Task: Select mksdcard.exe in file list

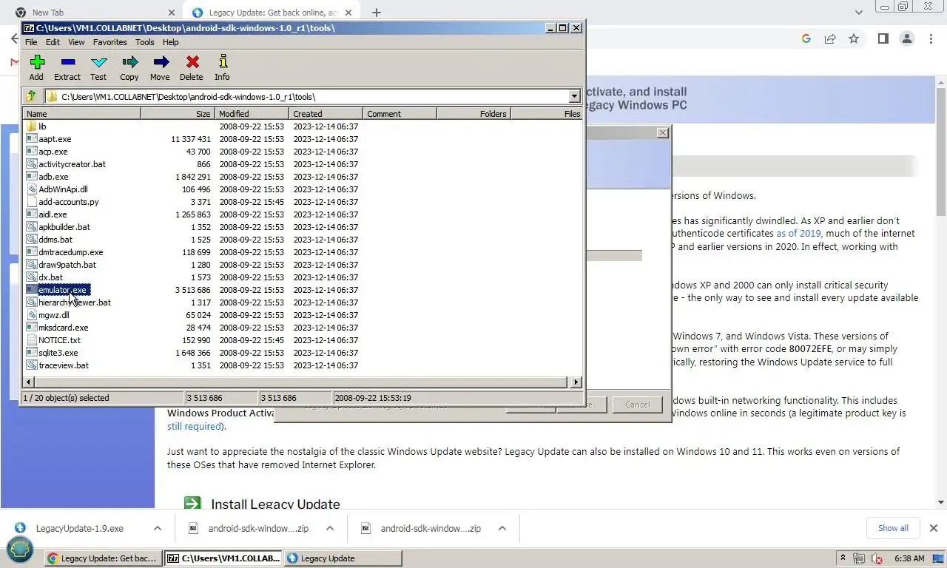Action: 64,328
